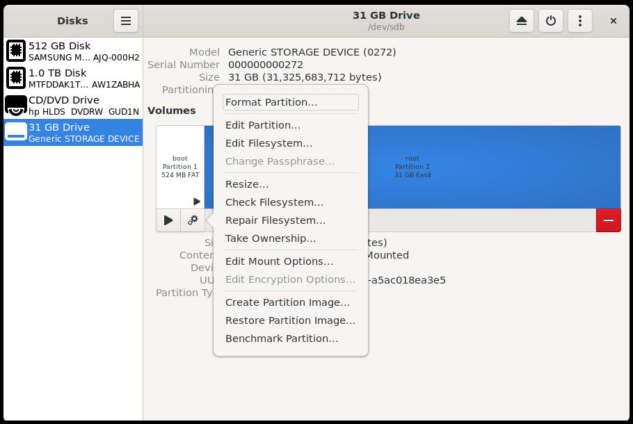Open the Disks hamburger application menu
The width and height of the screenshot is (633, 424).
pyautogui.click(x=126, y=21)
